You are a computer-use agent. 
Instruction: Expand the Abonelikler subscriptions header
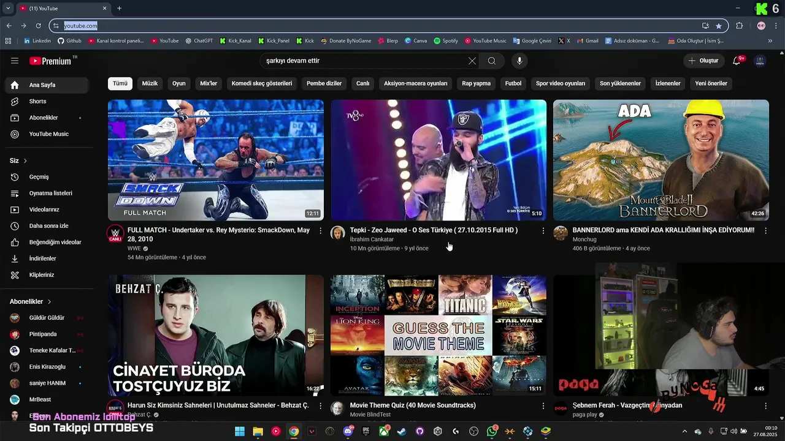[31, 301]
